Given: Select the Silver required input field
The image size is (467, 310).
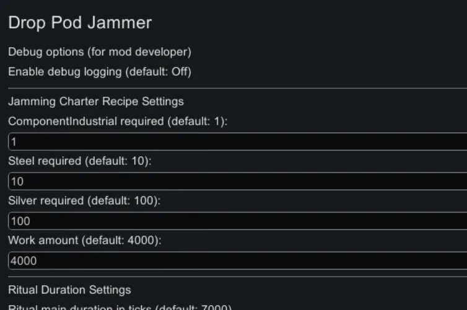Looking at the screenshot, I should coord(235,221).
